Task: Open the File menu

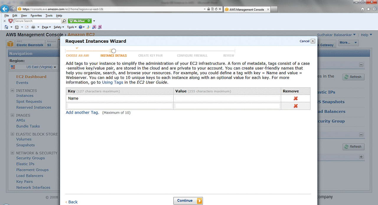Action: [6, 16]
